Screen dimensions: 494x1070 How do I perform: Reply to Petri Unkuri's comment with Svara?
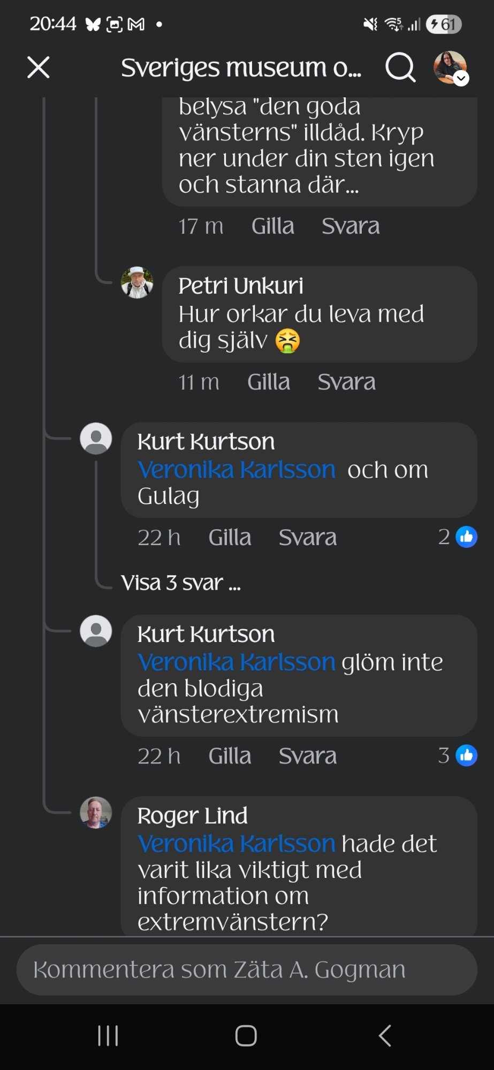[x=346, y=382]
